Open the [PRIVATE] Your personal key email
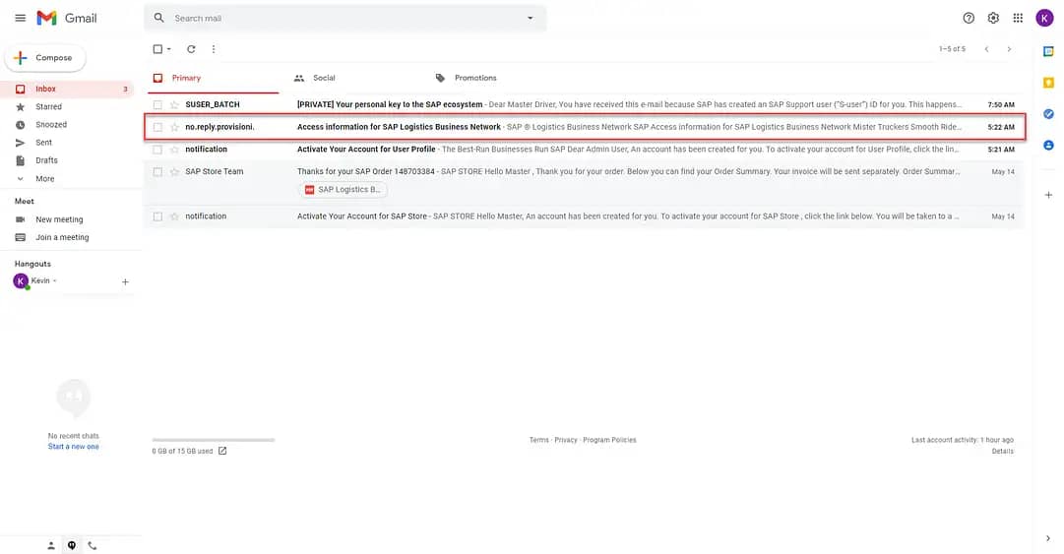Viewport: 1064px width, 554px height. click(585, 104)
